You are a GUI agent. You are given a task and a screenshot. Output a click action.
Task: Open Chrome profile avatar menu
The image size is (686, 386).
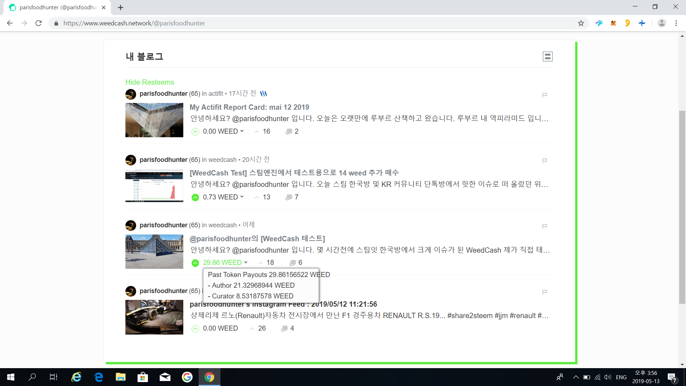coord(662,23)
